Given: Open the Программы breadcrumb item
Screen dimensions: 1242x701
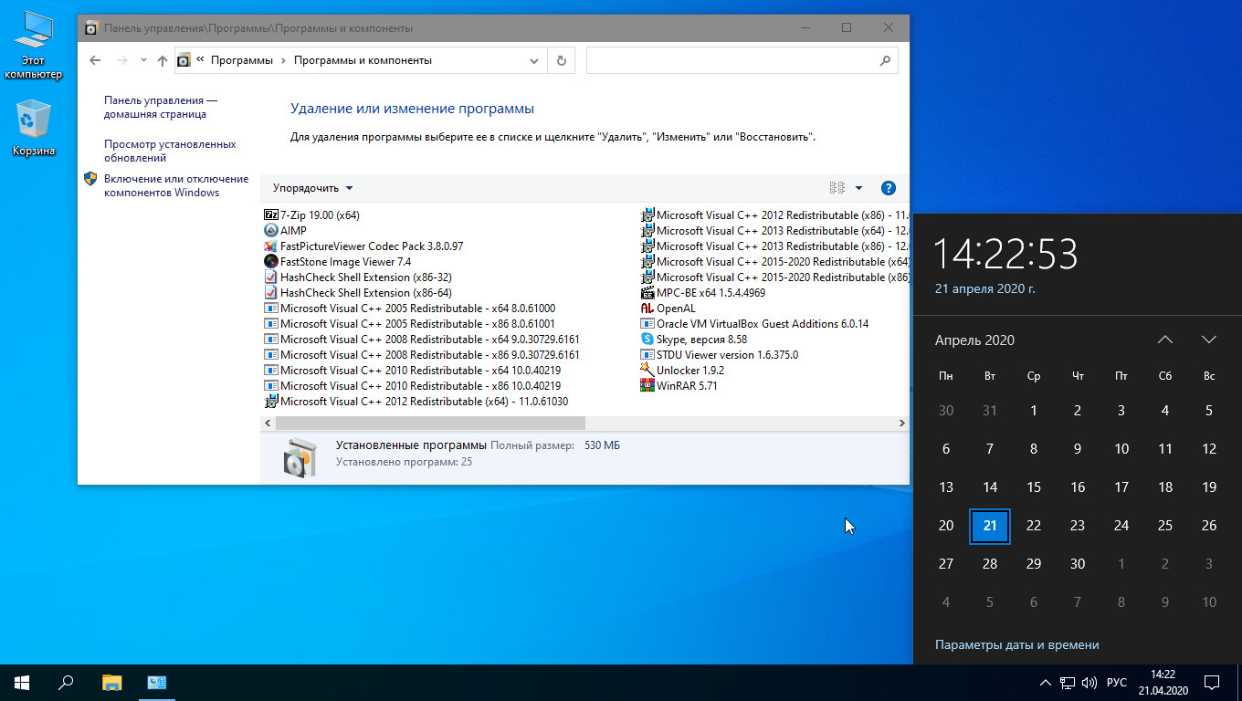Looking at the screenshot, I should [243, 60].
